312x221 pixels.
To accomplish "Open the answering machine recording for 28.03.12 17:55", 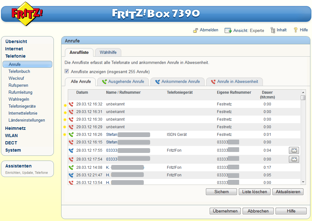I will click(x=294, y=150).
